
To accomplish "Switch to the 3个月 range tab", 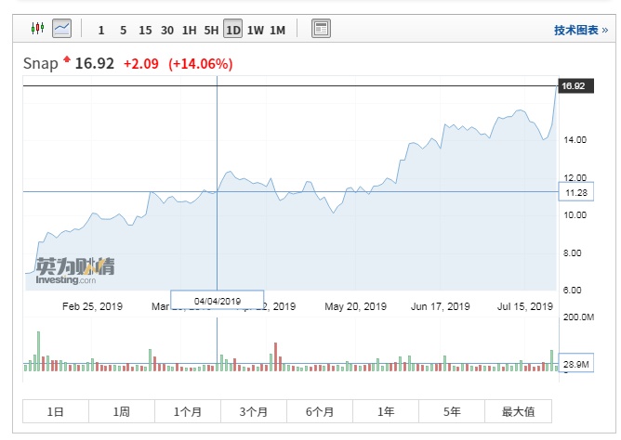I will (253, 411).
